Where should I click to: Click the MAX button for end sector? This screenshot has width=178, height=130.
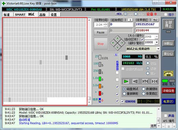click(x=156, y=20)
